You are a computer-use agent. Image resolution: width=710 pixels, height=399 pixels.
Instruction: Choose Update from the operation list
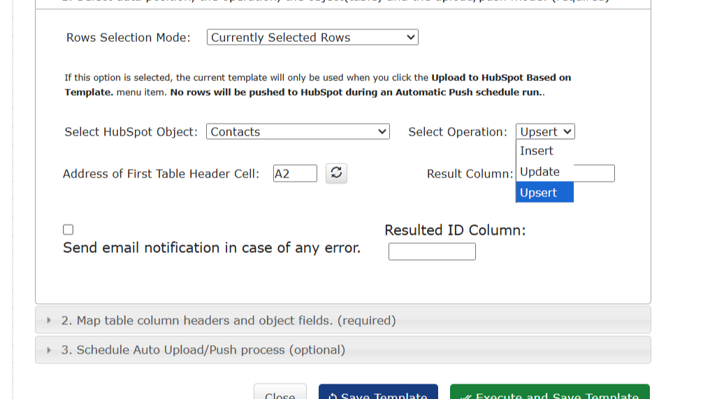[539, 172]
